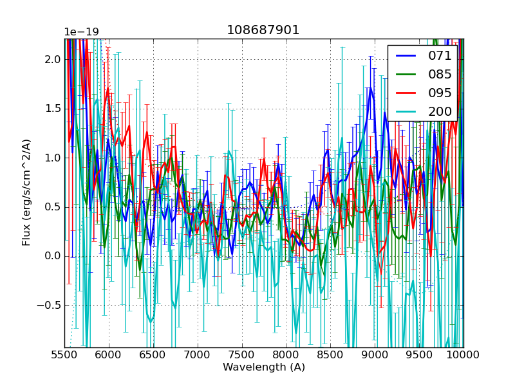Click the 071 legend text label

pos(440,55)
